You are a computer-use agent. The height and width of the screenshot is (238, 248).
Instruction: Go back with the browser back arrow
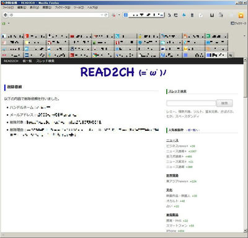tap(6, 15)
